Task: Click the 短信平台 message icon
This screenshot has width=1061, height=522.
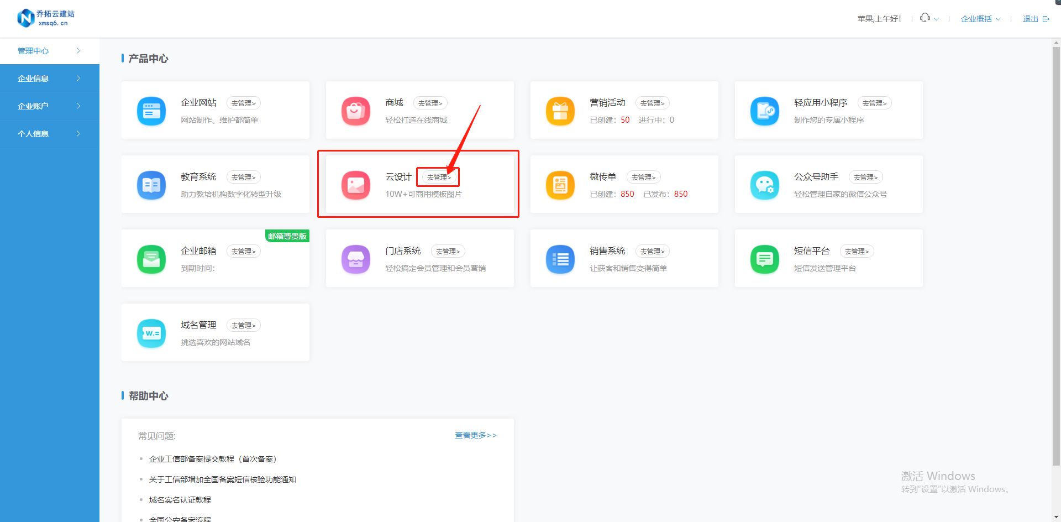Action: coord(764,259)
